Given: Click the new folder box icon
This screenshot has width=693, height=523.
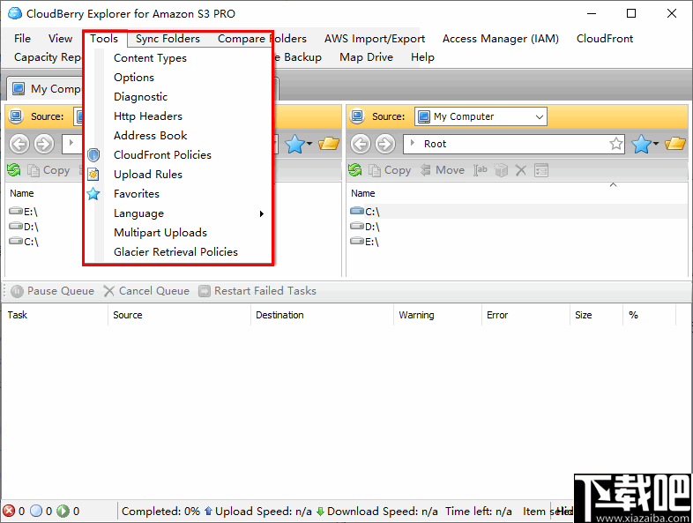Looking at the screenshot, I should tap(501, 170).
